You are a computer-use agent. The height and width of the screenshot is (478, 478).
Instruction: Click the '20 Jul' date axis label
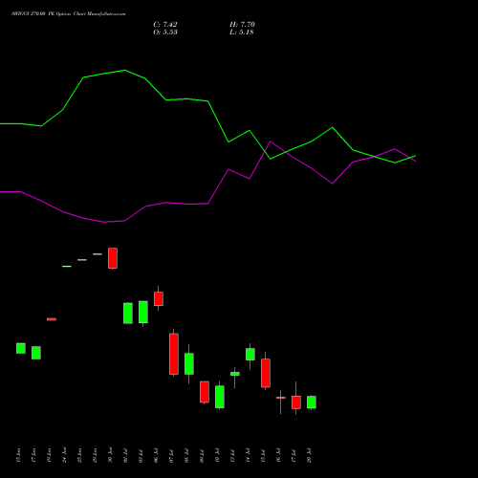coord(309,455)
